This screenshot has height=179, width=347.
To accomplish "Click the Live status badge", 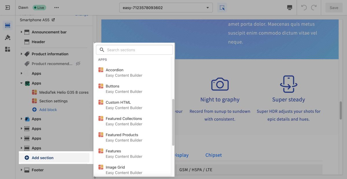I will point(39,8).
